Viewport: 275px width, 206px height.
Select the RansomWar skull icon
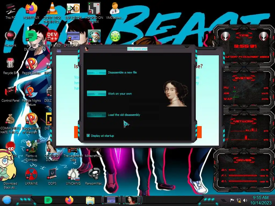coord(94,177)
